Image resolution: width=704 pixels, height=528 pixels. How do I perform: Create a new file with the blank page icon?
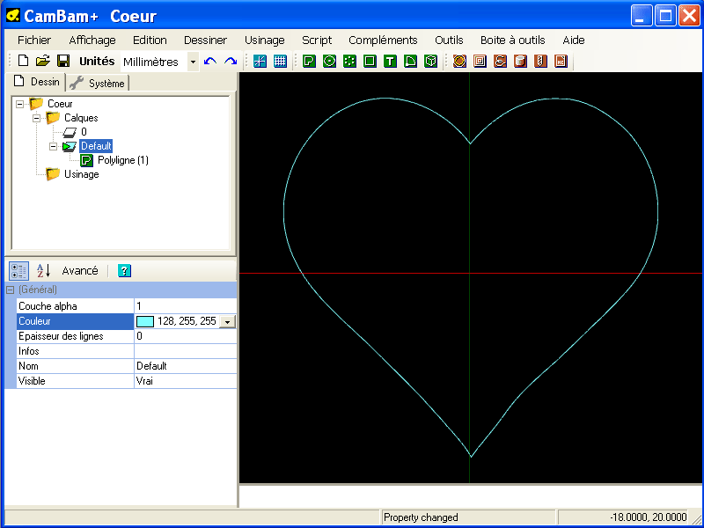coord(23,61)
